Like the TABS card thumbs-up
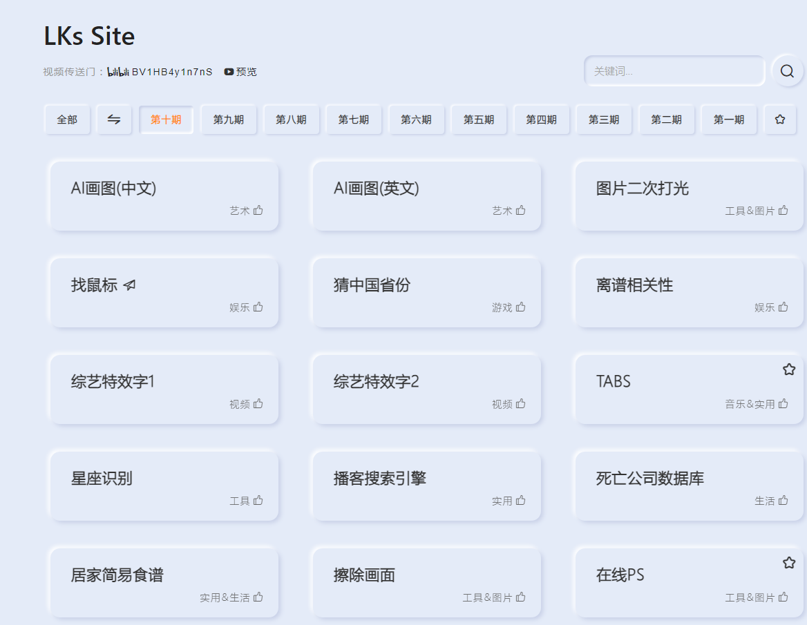Image resolution: width=807 pixels, height=625 pixels. [x=784, y=404]
